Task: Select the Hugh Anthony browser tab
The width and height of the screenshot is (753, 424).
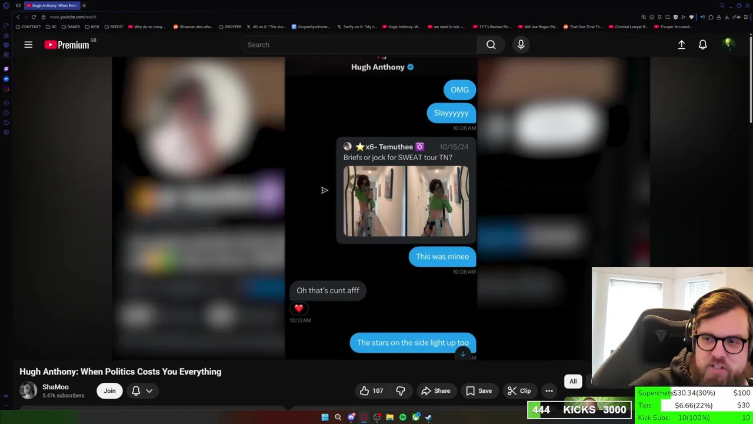Action: (x=52, y=5)
